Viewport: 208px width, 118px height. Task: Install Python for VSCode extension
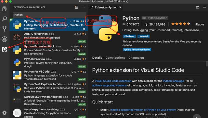point(82,79)
